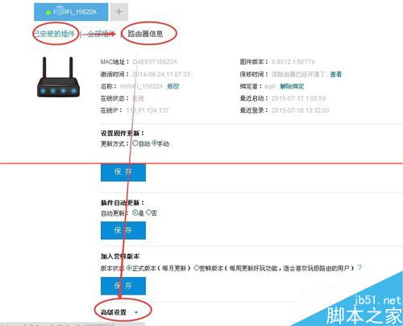Click 查看 link for warranty time
403x326 pixels.
pos(336,74)
